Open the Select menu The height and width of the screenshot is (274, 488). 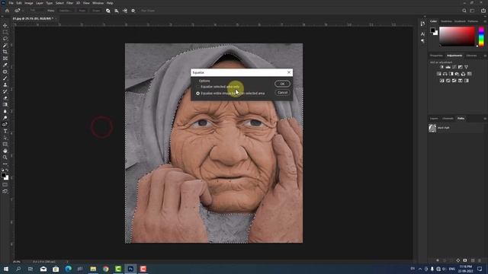coord(59,3)
